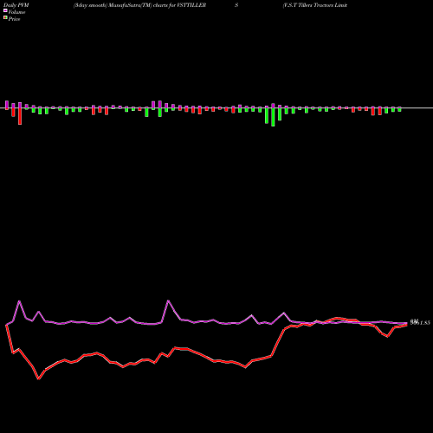Image resolution: width=433 pixels, height=433 pixels.
Task: Click the magenta Volume legend swatch
Action: pos(5,11)
